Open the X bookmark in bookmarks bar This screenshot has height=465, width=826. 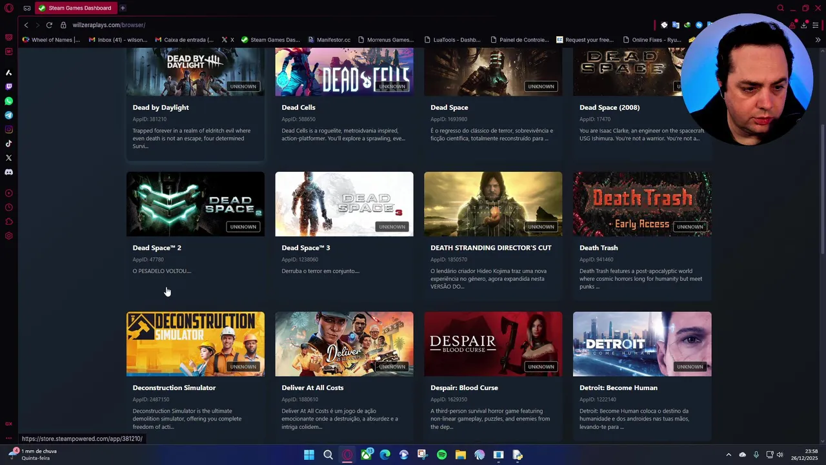point(228,39)
